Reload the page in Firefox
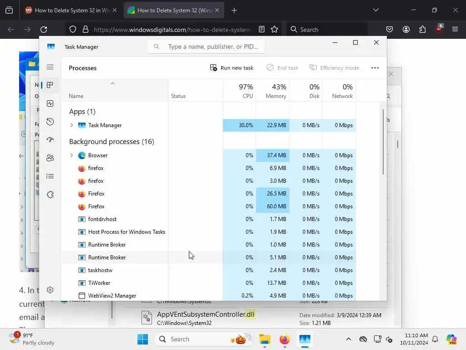466x350 pixels. 44,30
